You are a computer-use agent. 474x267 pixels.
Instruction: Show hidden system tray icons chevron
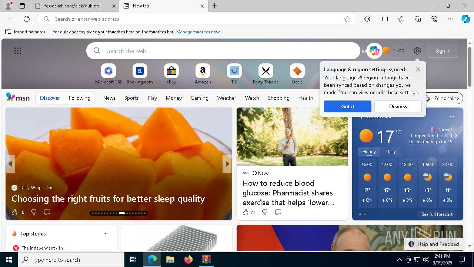pos(399,260)
